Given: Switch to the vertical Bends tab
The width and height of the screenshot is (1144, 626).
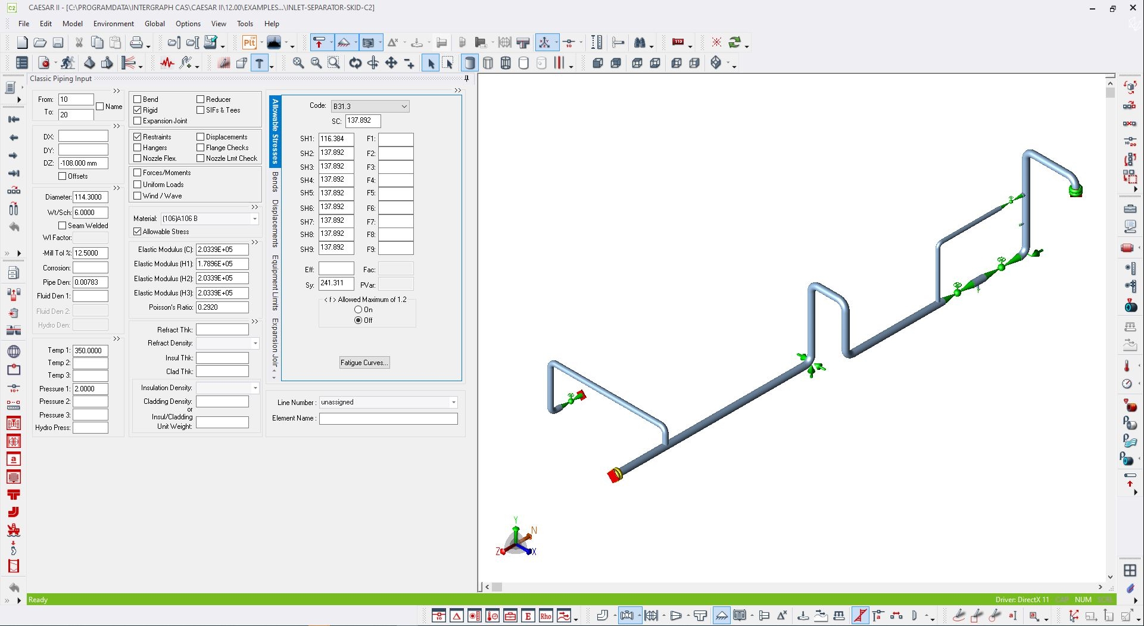Looking at the screenshot, I should tap(275, 182).
